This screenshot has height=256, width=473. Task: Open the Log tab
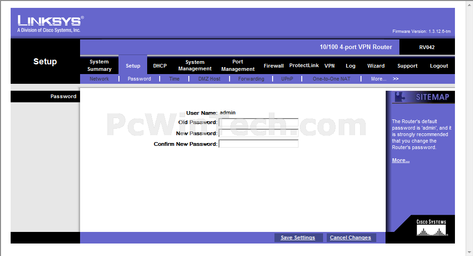(x=350, y=66)
